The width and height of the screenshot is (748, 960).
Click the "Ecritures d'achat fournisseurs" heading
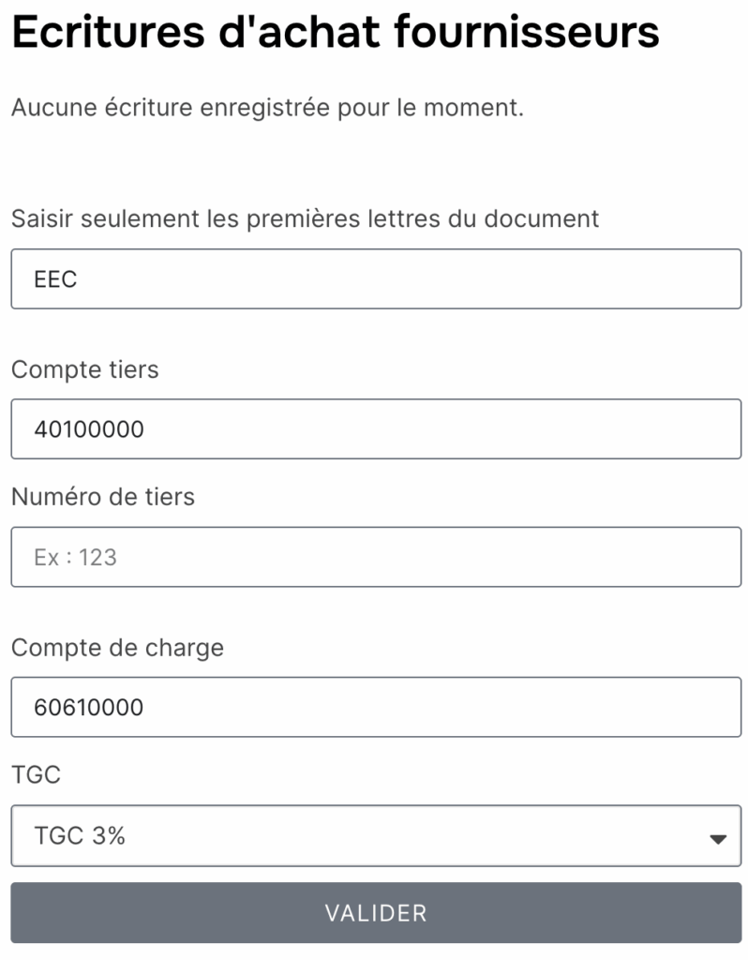coord(335,33)
